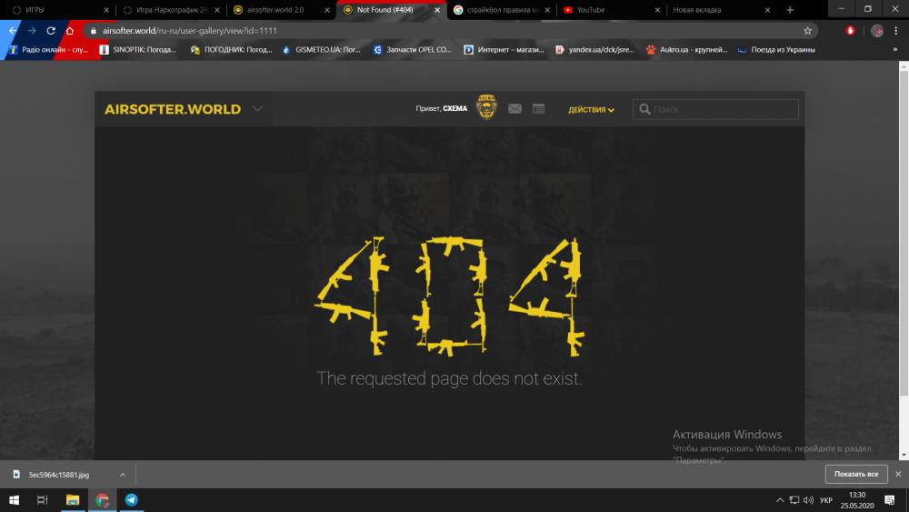Open Telegram from the taskbar
This screenshot has height=512, width=909.
coord(132,500)
